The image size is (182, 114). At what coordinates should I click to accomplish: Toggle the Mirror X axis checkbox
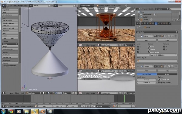tap(138, 47)
